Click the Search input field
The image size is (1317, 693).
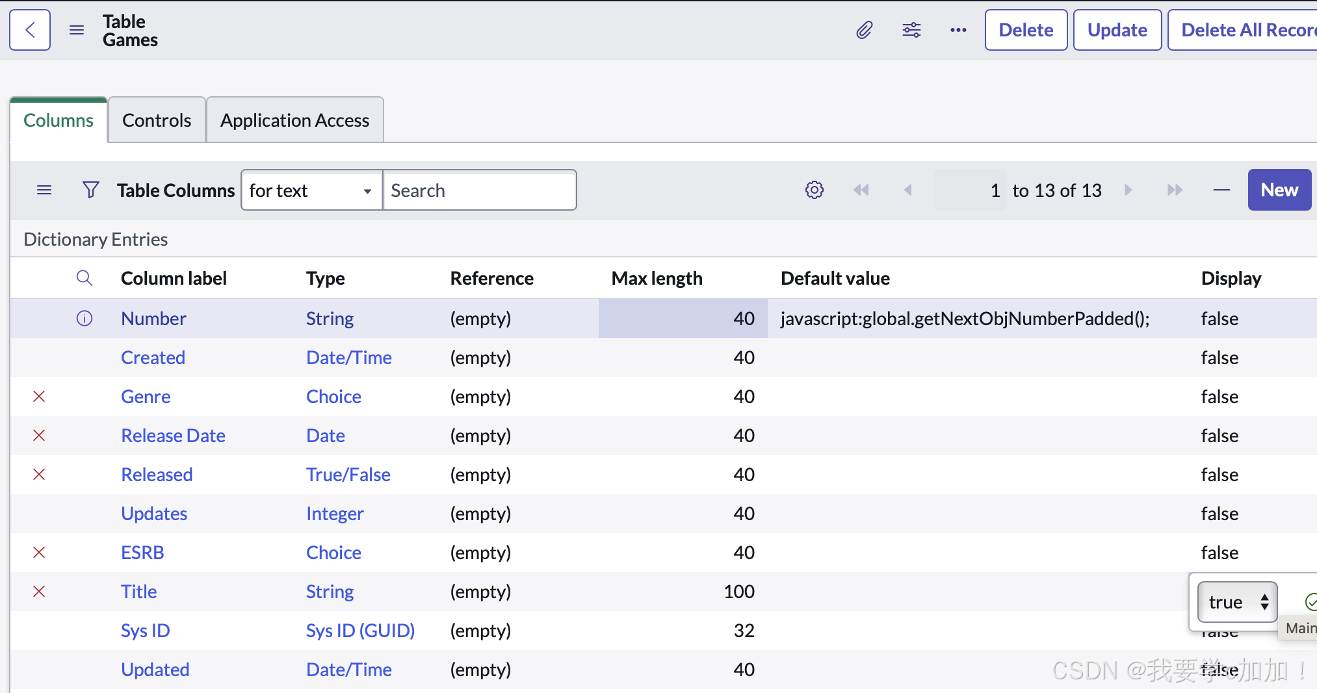pos(479,190)
